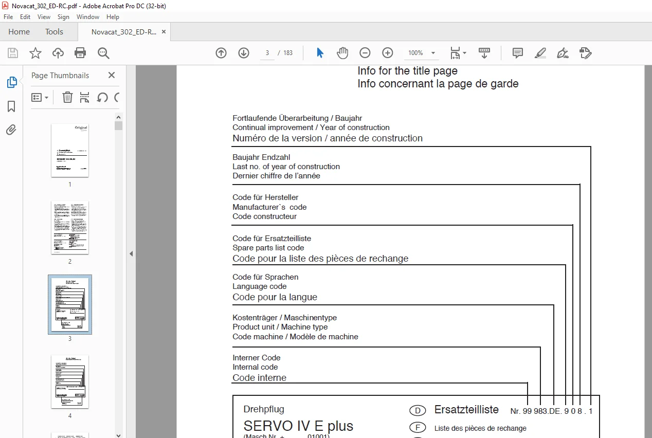Open the fit page options icon
The height and width of the screenshot is (438, 652).
click(x=458, y=53)
